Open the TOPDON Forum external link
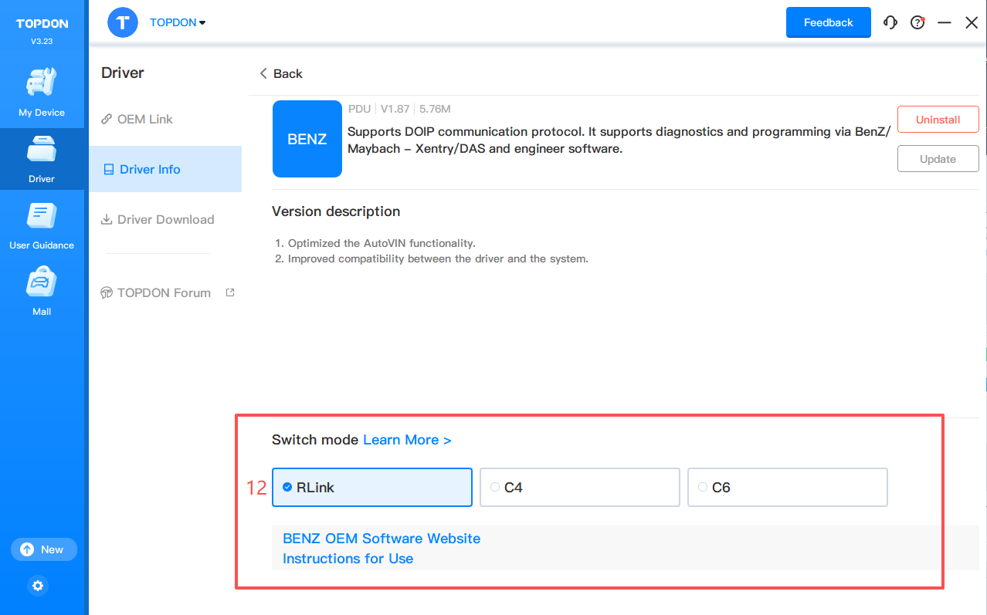 click(x=164, y=292)
